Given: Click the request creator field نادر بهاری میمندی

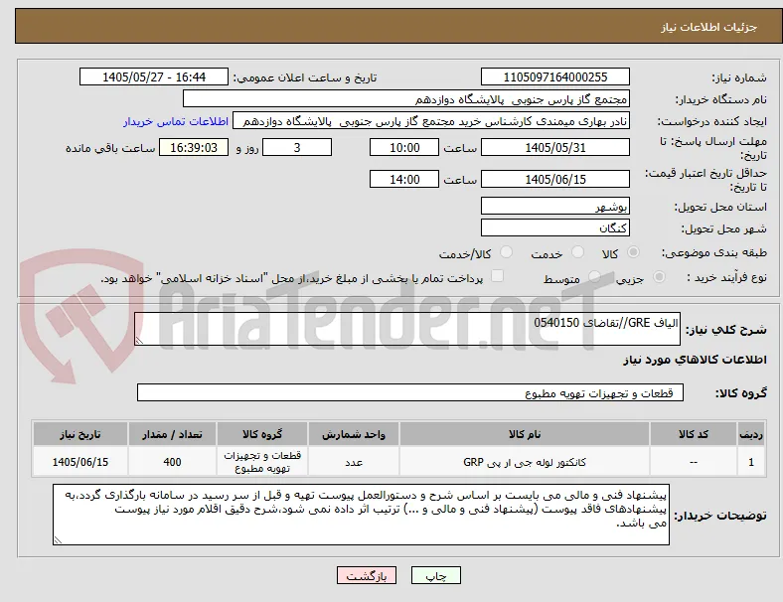Looking at the screenshot, I should tap(431, 121).
